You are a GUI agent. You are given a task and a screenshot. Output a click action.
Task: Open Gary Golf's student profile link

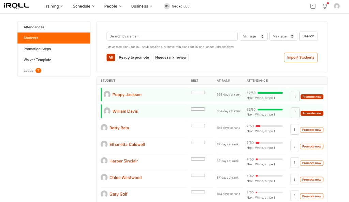click(x=118, y=194)
